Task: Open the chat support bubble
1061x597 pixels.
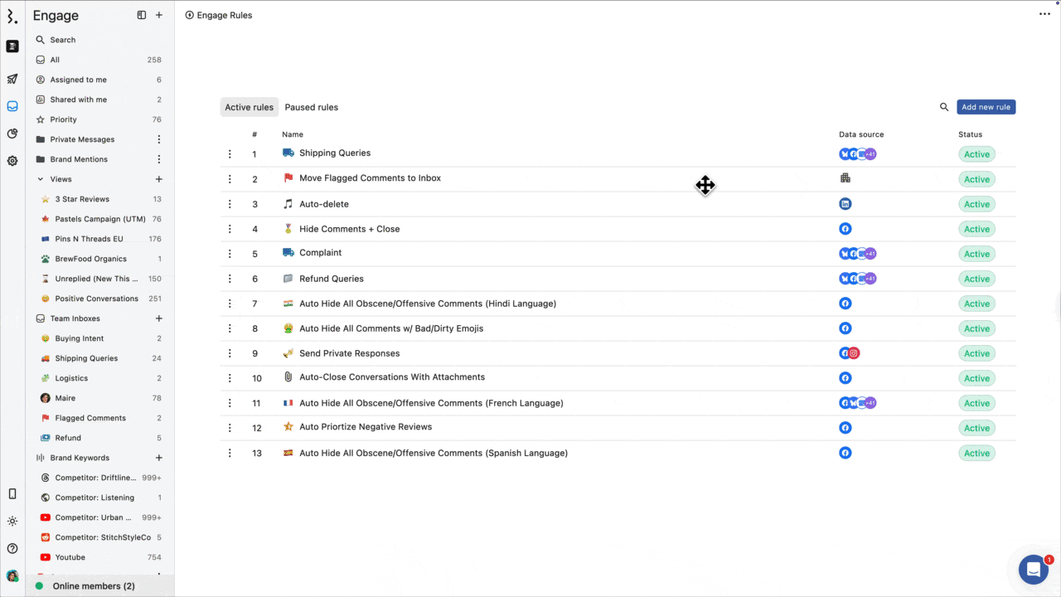Action: 1033,570
